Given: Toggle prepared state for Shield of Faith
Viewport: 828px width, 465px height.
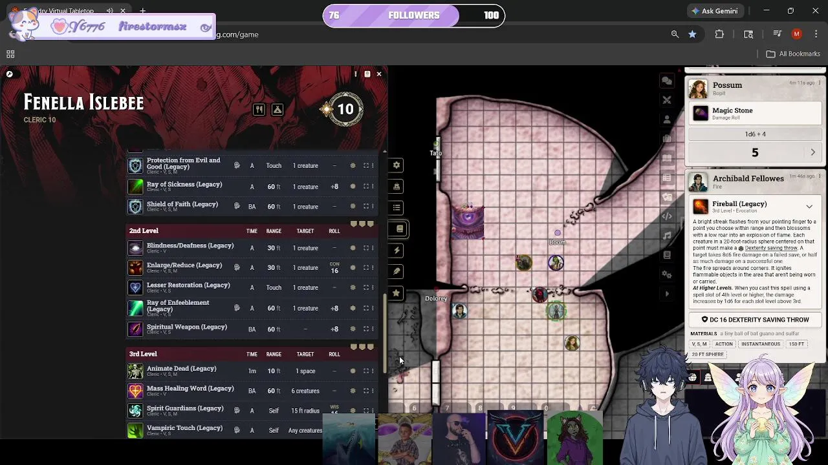Looking at the screenshot, I should (x=353, y=207).
